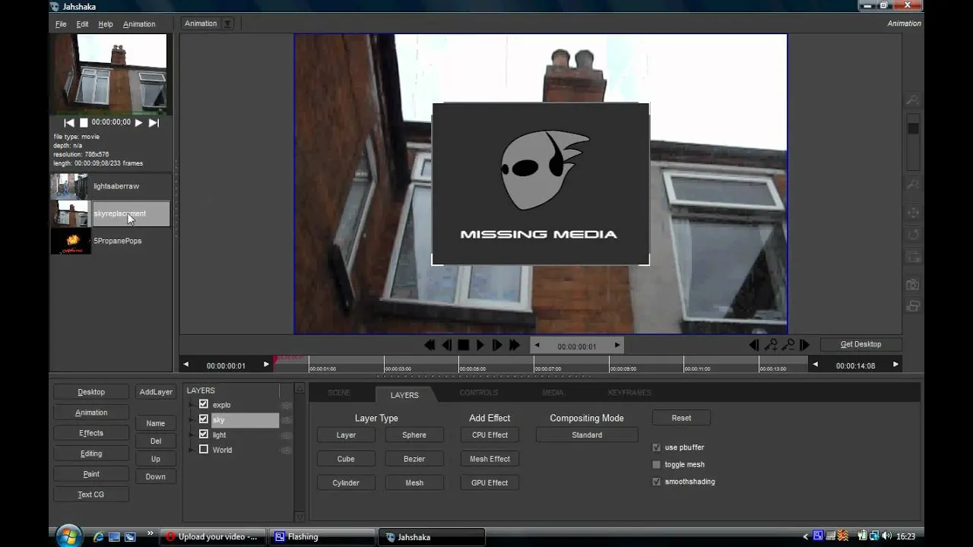The height and width of the screenshot is (547, 973).
Task: Choose the Sphere layer type
Action: [414, 435]
